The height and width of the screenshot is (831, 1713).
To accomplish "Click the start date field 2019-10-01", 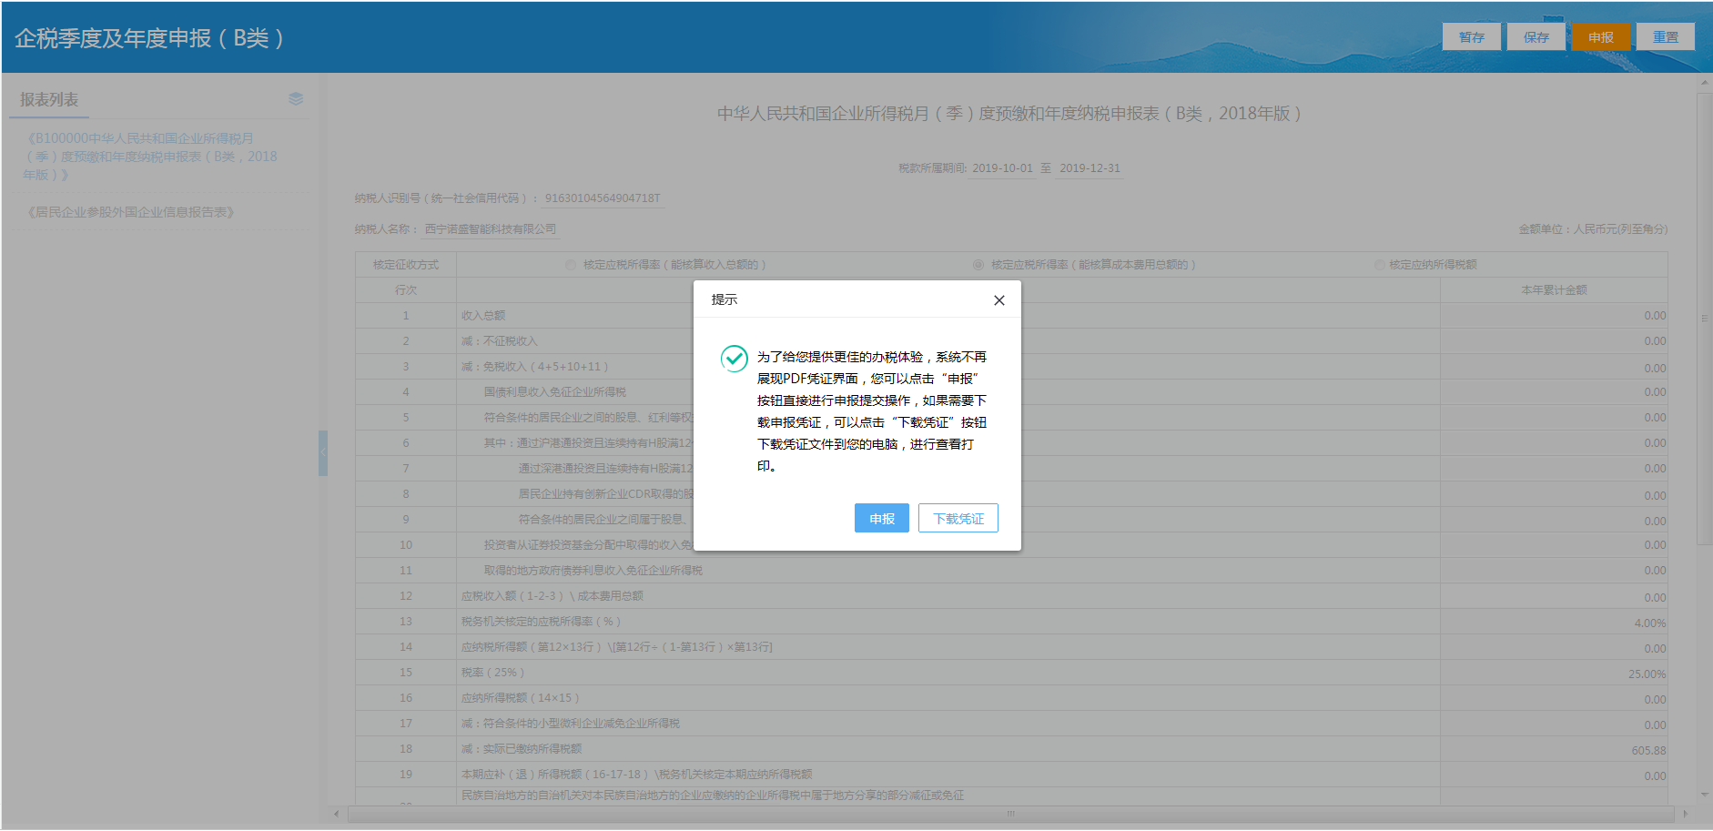I will (x=1002, y=168).
